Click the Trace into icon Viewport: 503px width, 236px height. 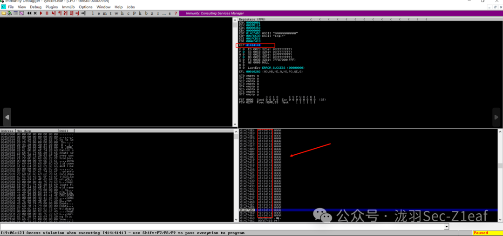pyautogui.click(x=66, y=13)
